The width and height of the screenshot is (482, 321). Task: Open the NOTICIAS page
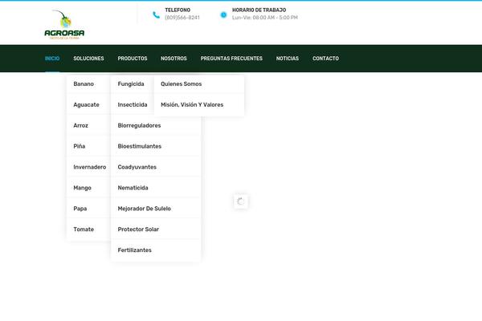click(x=288, y=59)
